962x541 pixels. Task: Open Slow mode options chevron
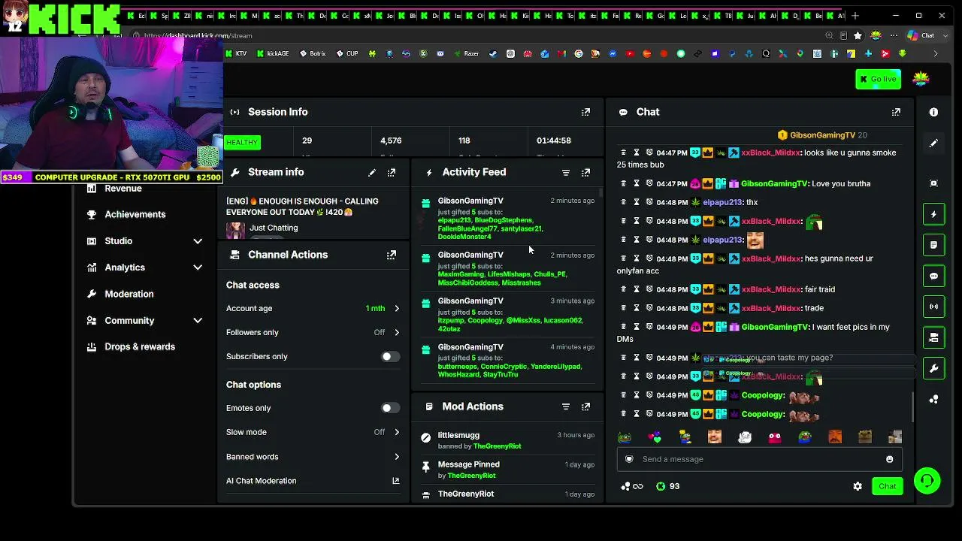397,433
